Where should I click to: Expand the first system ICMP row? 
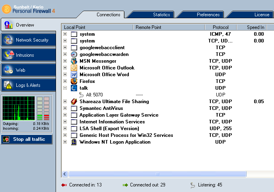tap(65, 34)
